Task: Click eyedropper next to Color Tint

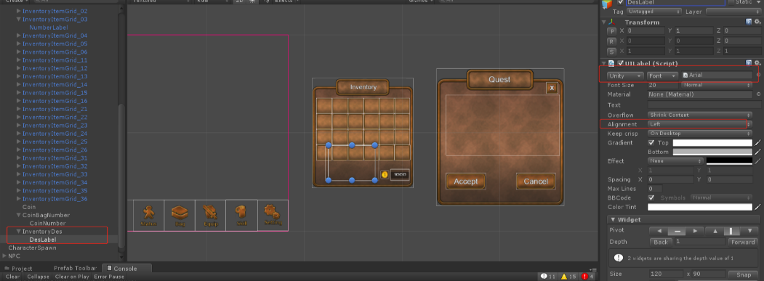Action: (757, 207)
